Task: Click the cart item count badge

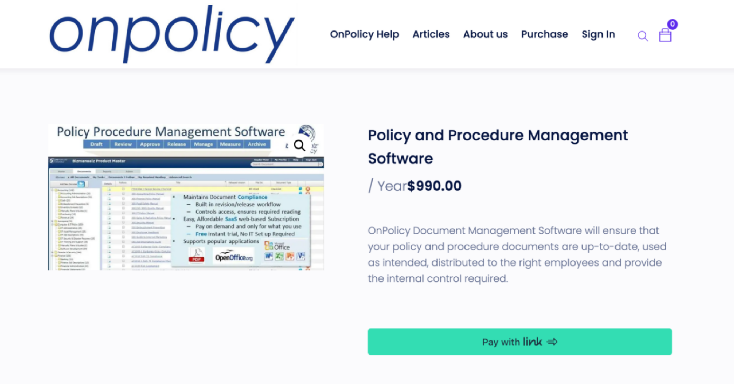Action: tap(672, 24)
